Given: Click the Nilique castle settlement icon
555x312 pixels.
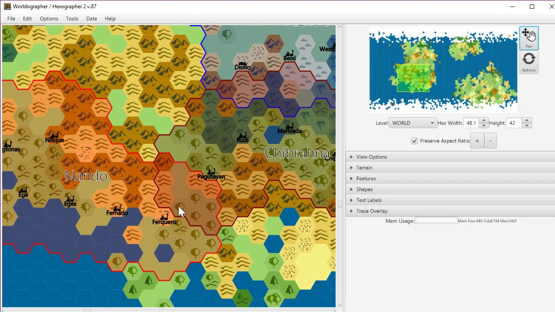Looking at the screenshot, I should pos(55,134).
